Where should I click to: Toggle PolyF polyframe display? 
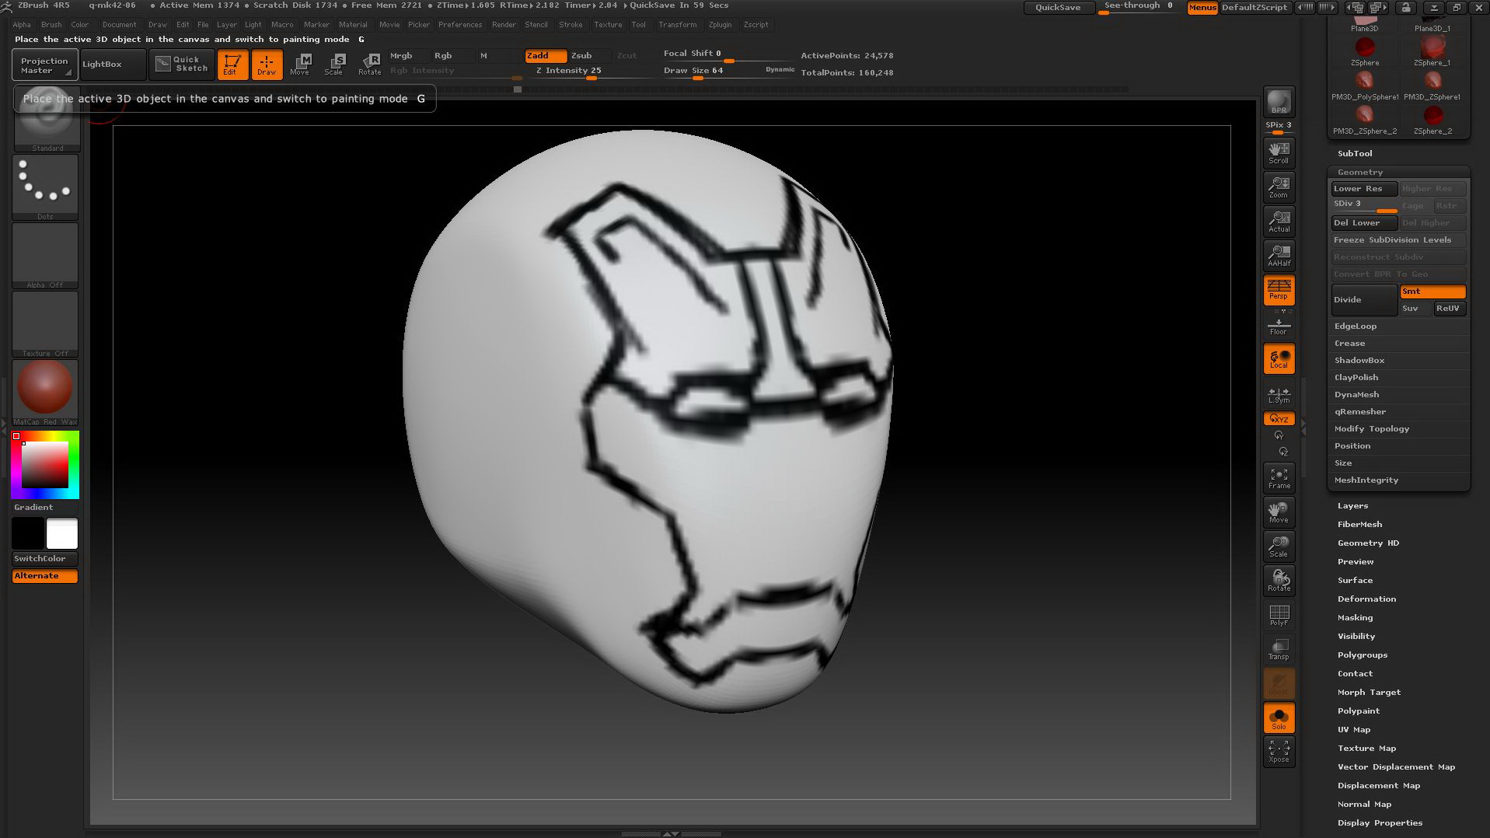click(1279, 615)
